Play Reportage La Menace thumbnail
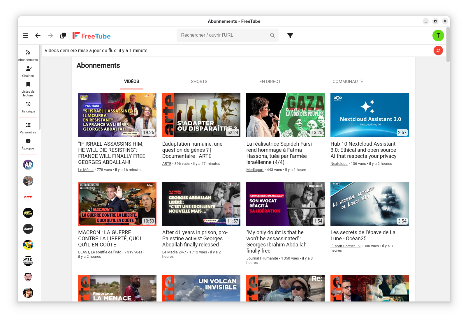Image resolution: width=468 pixels, height=321 pixels. coord(117,288)
